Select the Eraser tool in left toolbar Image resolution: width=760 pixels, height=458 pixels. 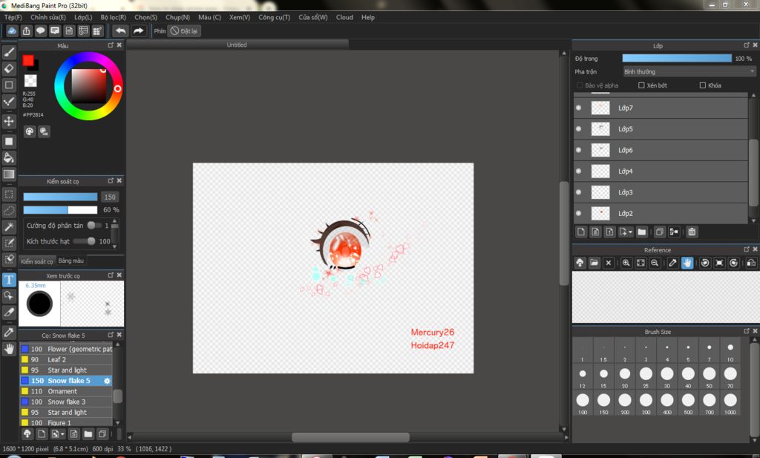(9, 68)
